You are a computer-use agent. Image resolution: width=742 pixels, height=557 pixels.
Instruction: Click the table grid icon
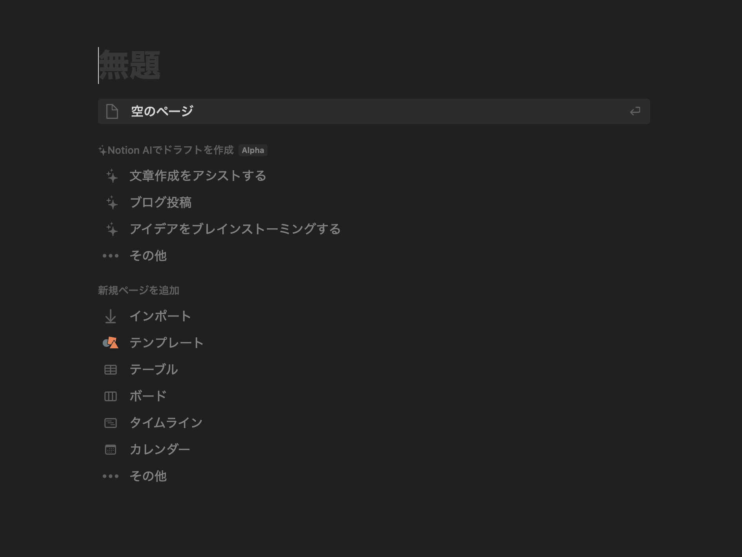point(111,370)
